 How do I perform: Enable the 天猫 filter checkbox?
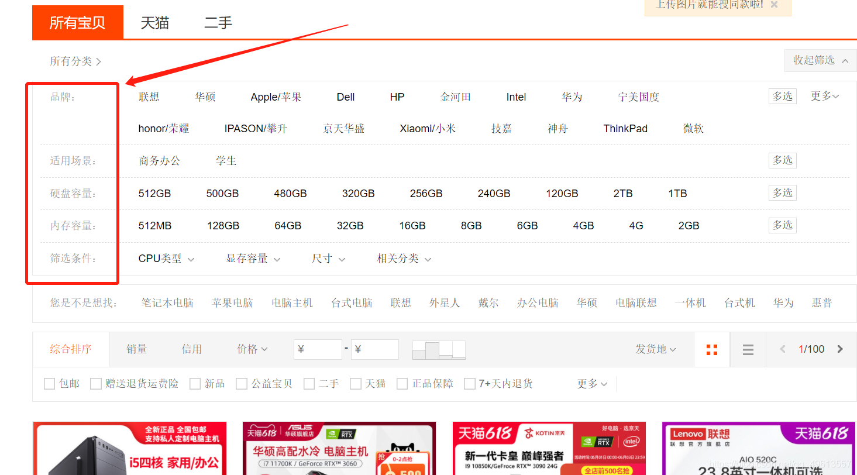click(x=356, y=384)
